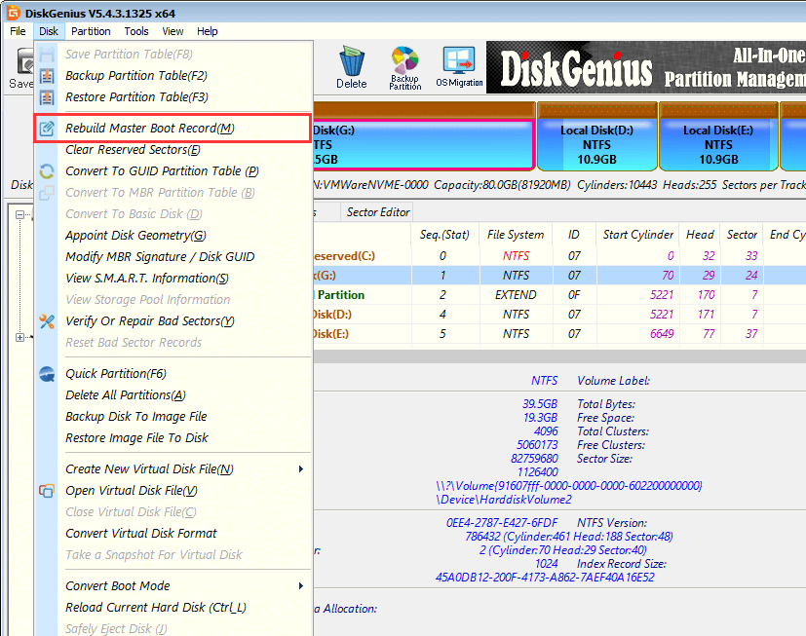
Task: Select the Disk(D:) table row
Action: coord(559,315)
